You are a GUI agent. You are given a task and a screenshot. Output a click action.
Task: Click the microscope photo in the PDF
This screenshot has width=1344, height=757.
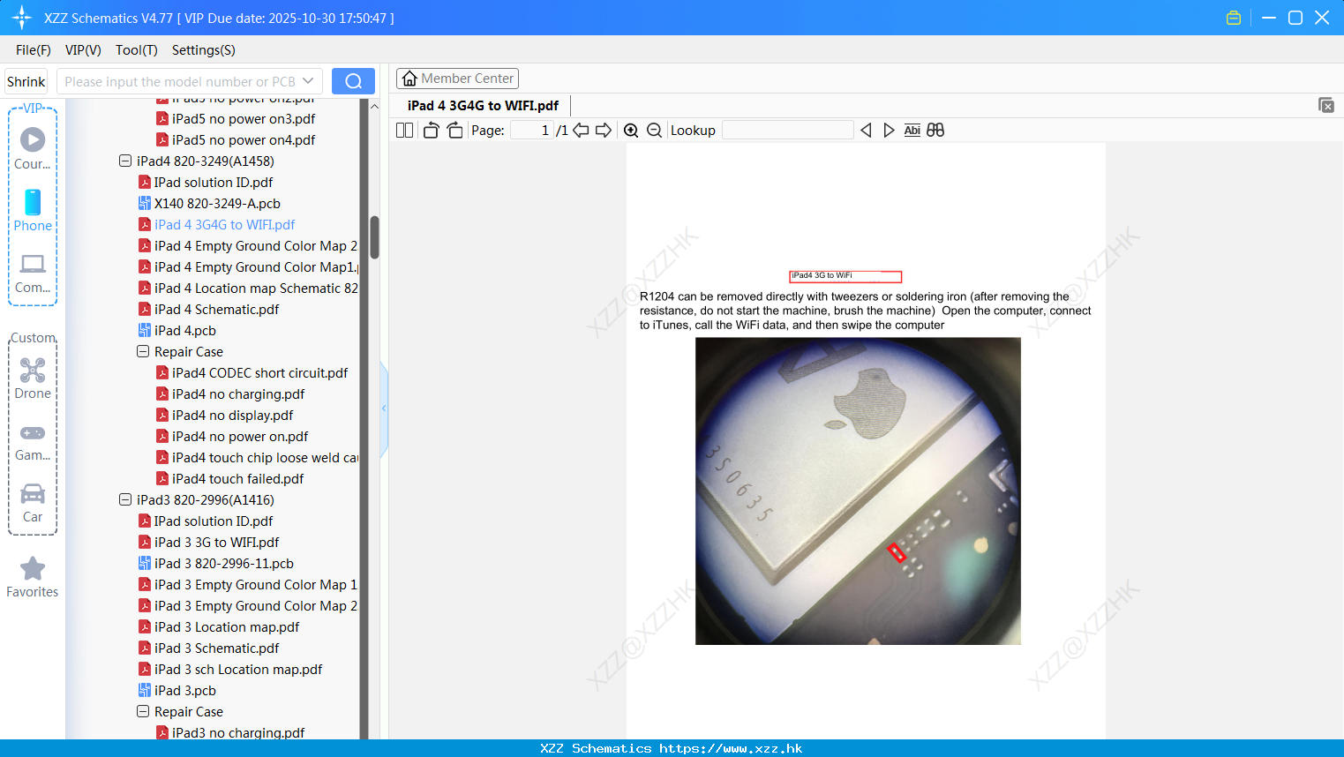858,491
